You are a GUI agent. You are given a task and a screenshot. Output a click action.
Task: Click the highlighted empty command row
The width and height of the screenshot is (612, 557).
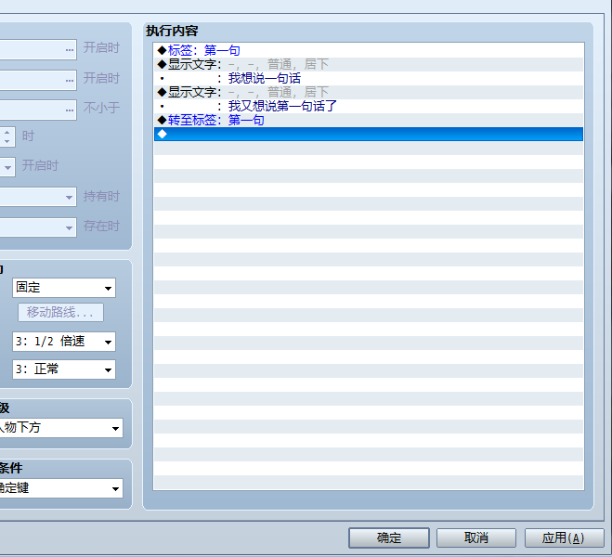pos(369,135)
